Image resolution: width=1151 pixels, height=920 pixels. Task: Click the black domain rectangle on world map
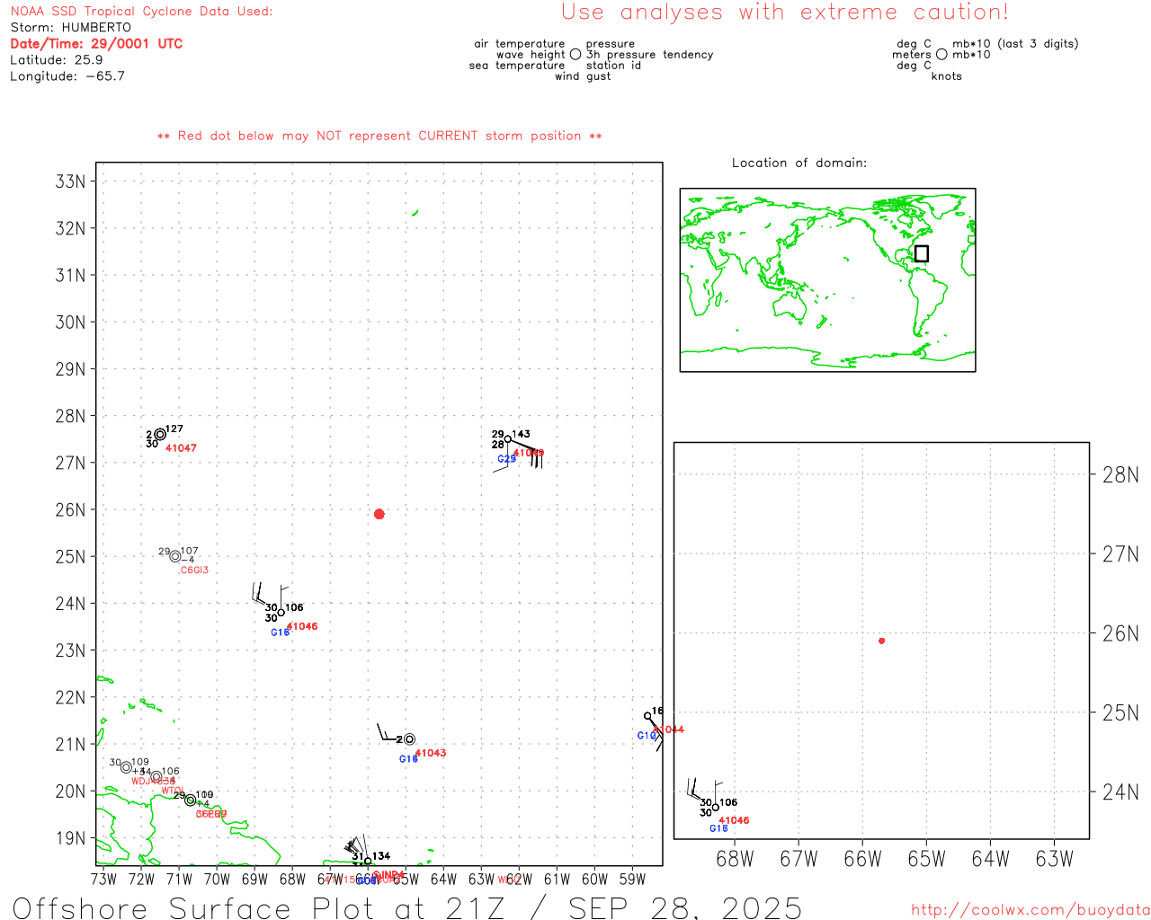pos(922,253)
